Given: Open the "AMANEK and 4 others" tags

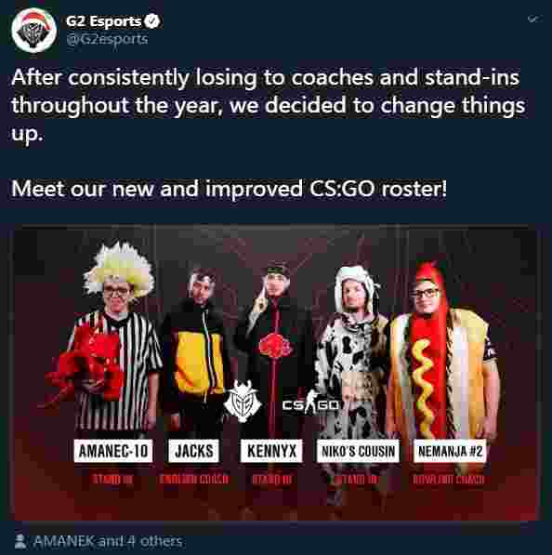Looking at the screenshot, I should point(108,541).
